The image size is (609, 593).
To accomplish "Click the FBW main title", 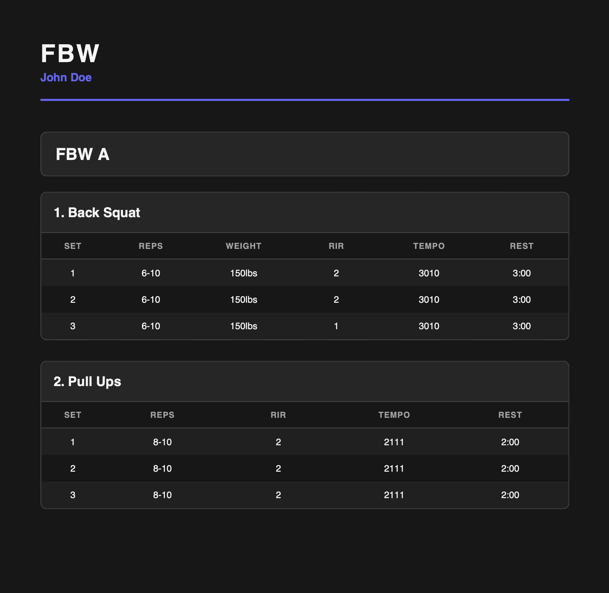I will click(70, 53).
